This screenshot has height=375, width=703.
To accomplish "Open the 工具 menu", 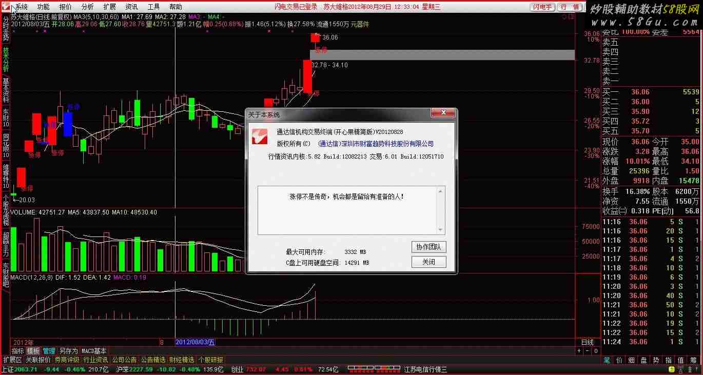I will (x=153, y=7).
